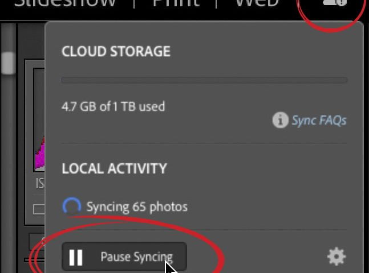Click the left panel scrollbar handle
Image resolution: width=369 pixels, height=273 pixels.
[x=8, y=63]
